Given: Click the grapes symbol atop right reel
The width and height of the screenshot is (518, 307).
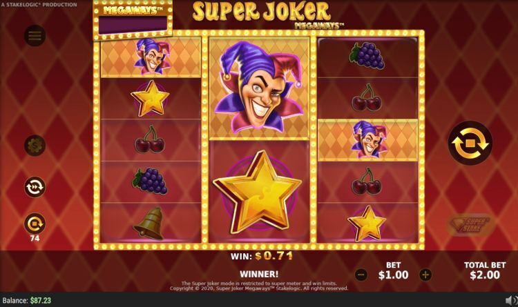Looking at the screenshot, I should tap(367, 56).
